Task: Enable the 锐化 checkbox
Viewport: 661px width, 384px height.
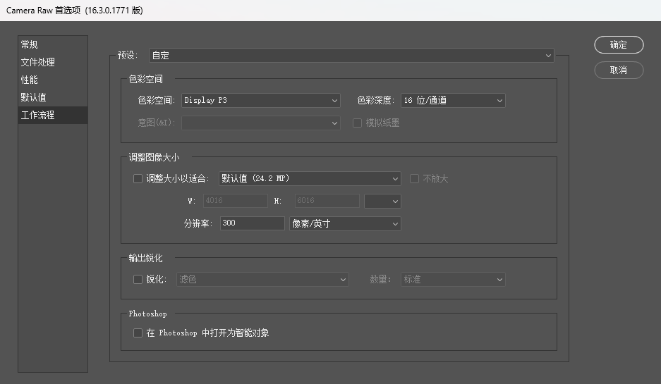Action: 138,279
